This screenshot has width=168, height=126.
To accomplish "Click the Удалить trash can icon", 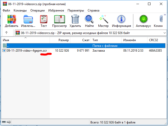I will (75, 19).
